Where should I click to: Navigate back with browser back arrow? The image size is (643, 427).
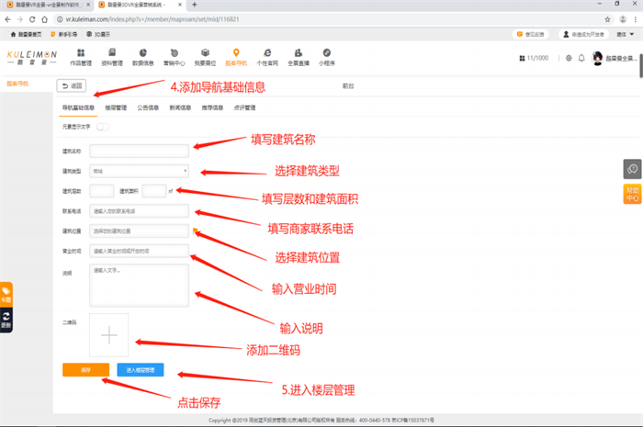point(7,19)
